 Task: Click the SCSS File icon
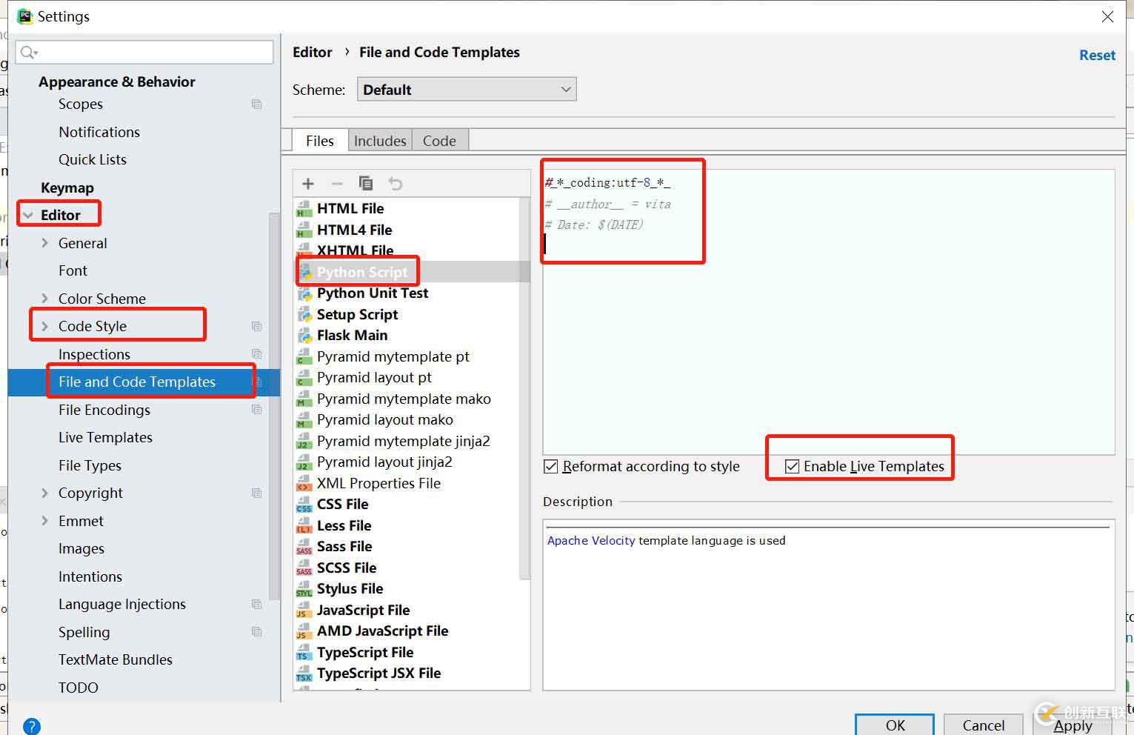[304, 568]
